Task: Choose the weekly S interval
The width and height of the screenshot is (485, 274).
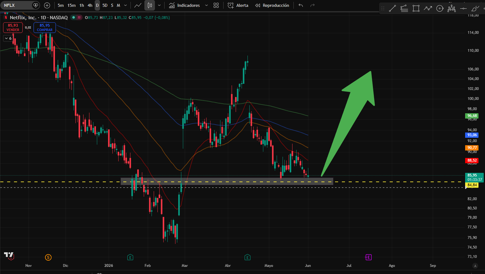Action: click(x=112, y=5)
